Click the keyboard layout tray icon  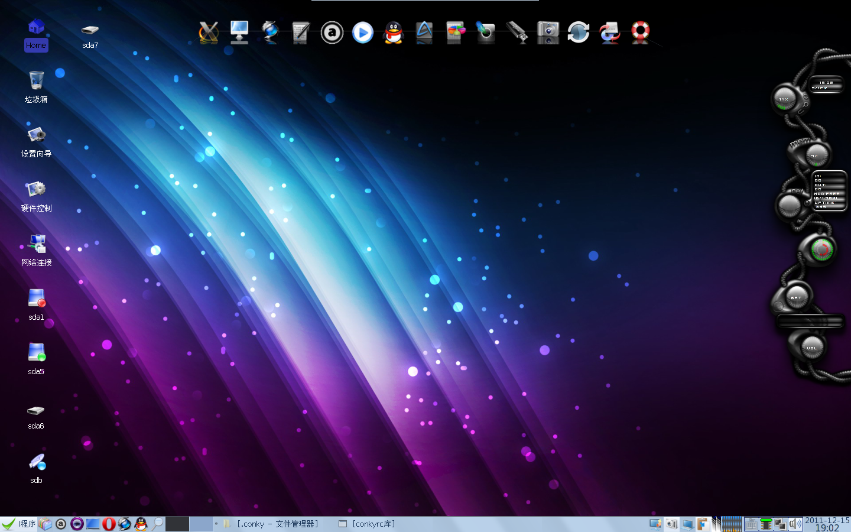[x=751, y=524]
